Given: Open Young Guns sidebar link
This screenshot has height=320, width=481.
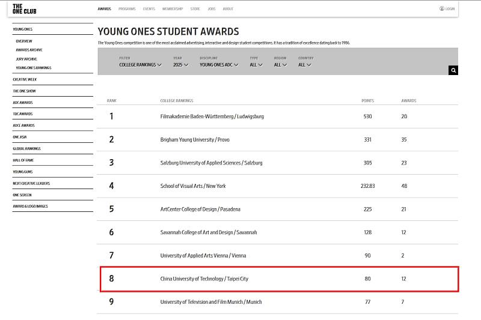Looking at the screenshot, I should (x=23, y=172).
